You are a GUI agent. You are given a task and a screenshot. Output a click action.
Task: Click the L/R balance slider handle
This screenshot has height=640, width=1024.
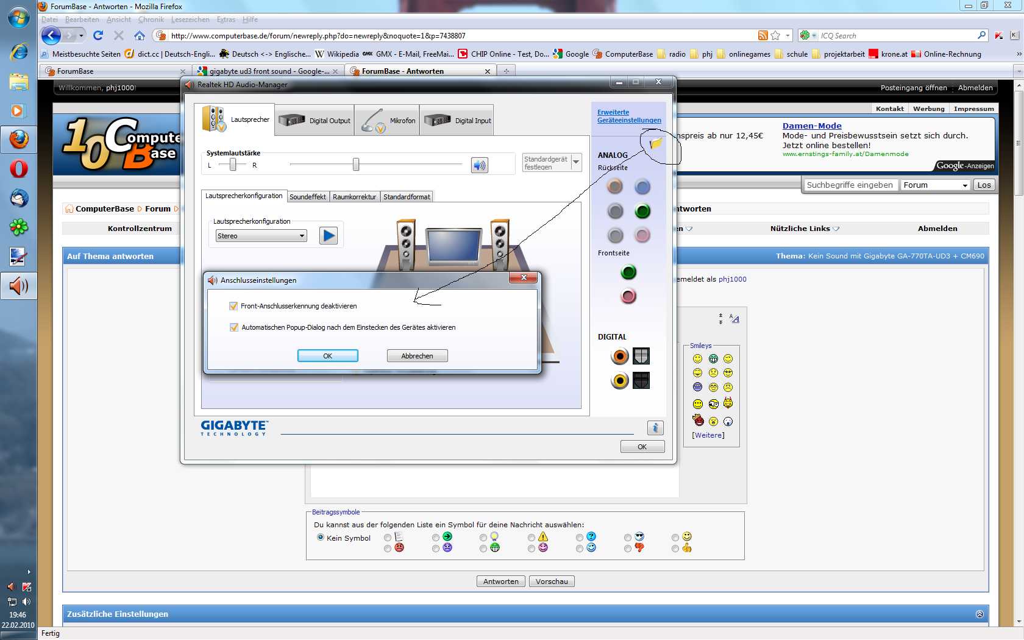point(233,165)
